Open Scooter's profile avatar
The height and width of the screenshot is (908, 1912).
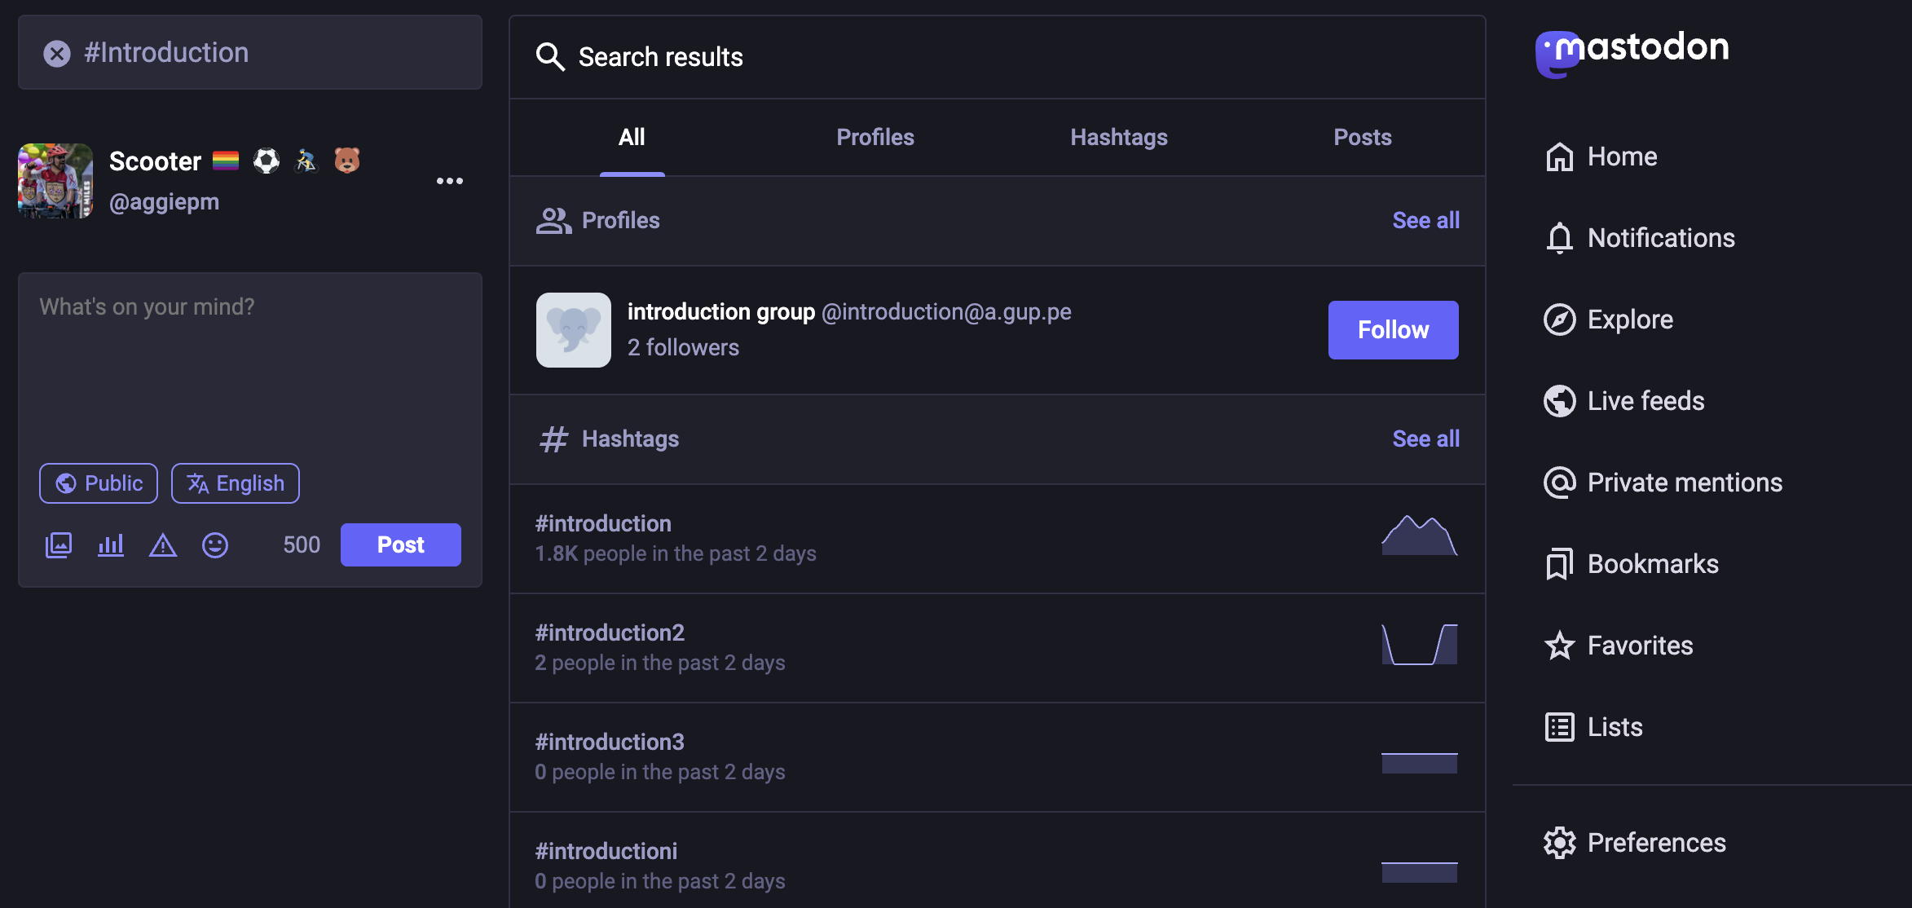click(x=55, y=181)
